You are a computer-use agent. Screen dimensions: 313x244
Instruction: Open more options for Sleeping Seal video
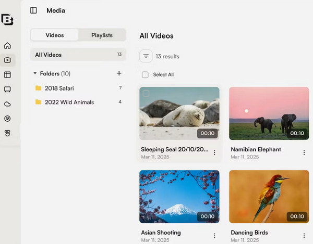[214, 152]
